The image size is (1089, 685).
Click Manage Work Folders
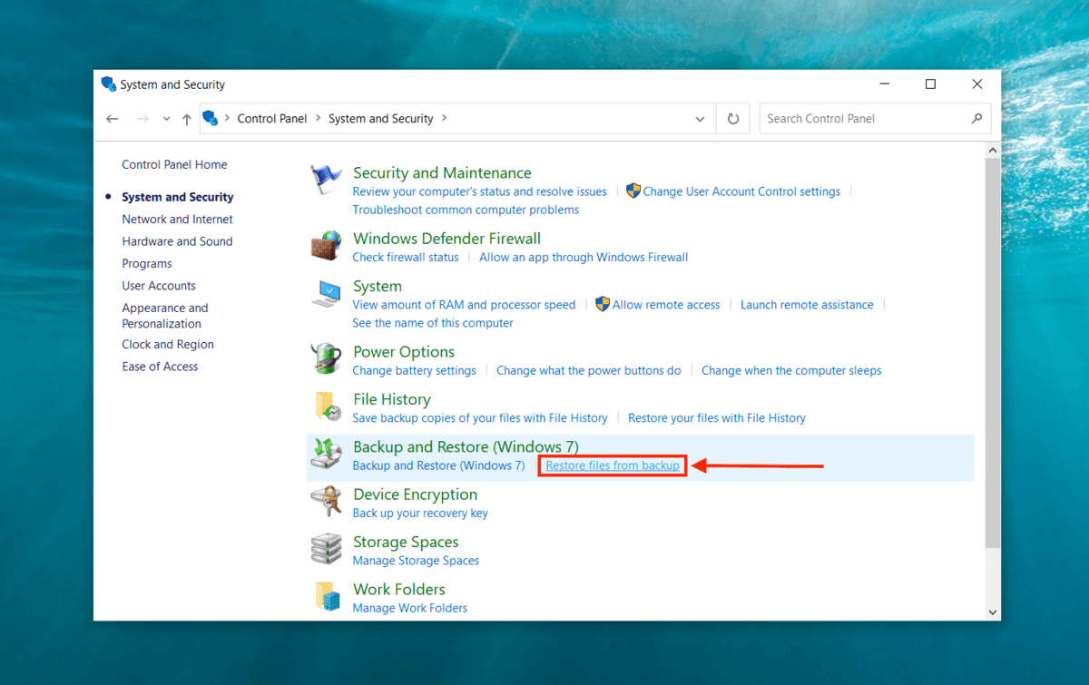(410, 608)
